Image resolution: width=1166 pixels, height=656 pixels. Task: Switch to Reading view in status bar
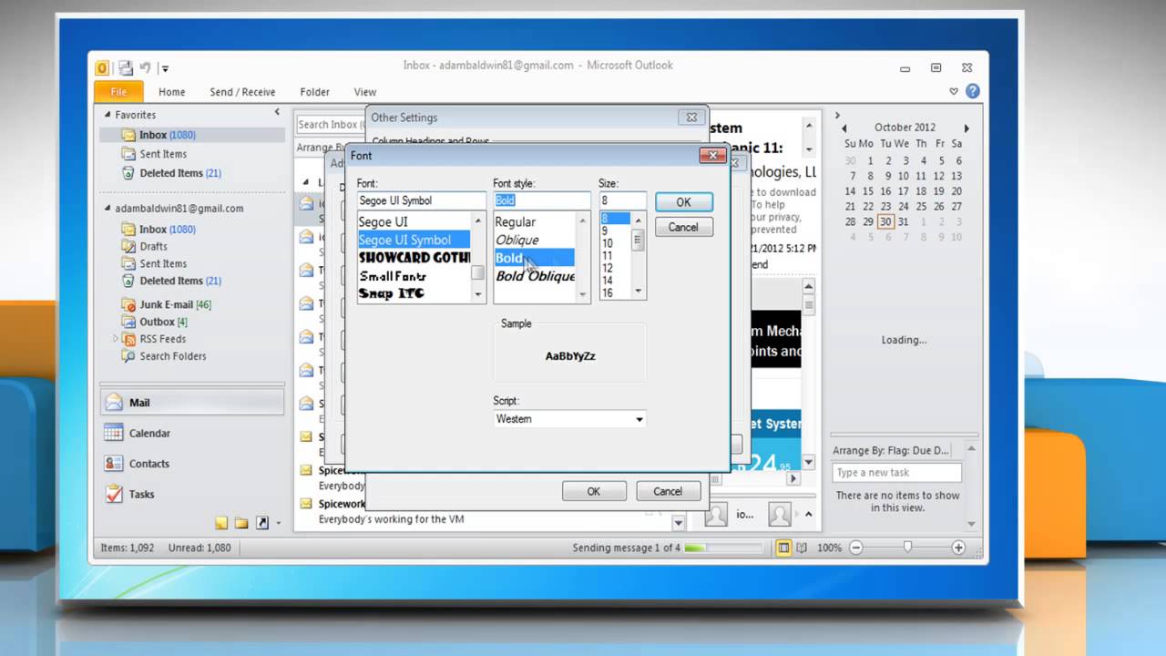tap(802, 548)
